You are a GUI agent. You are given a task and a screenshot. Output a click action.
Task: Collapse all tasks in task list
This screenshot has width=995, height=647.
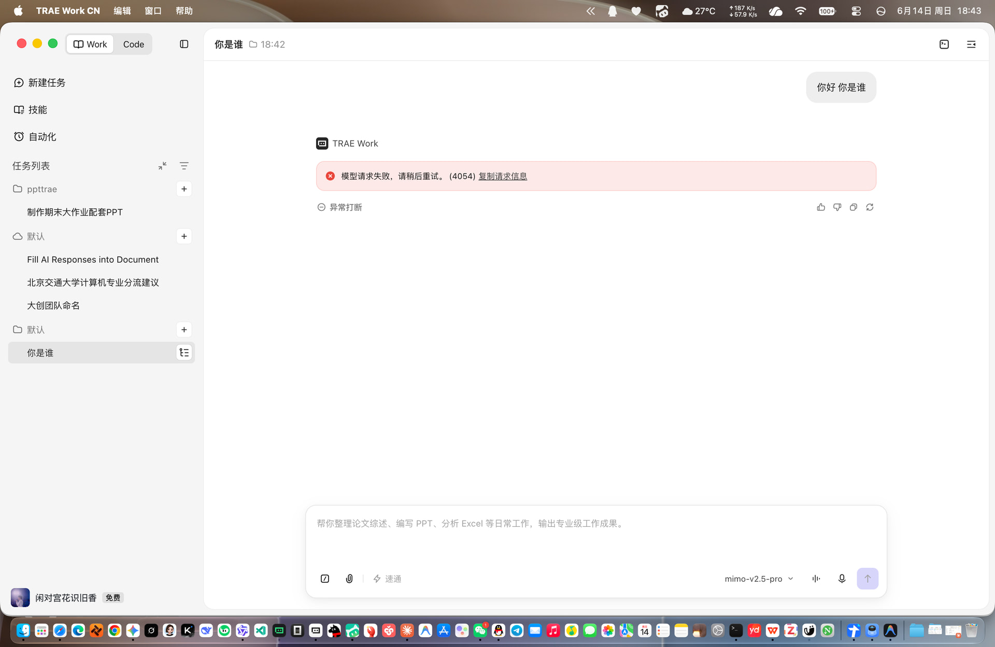162,166
